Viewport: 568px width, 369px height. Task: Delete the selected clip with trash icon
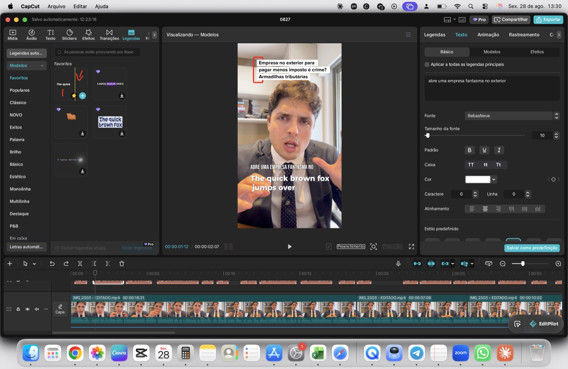pos(122,264)
